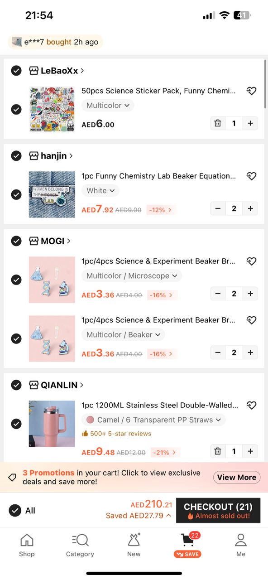Delete the Science Sticker Pack via trash icon
Screen dimensions: 268x580
point(218,123)
